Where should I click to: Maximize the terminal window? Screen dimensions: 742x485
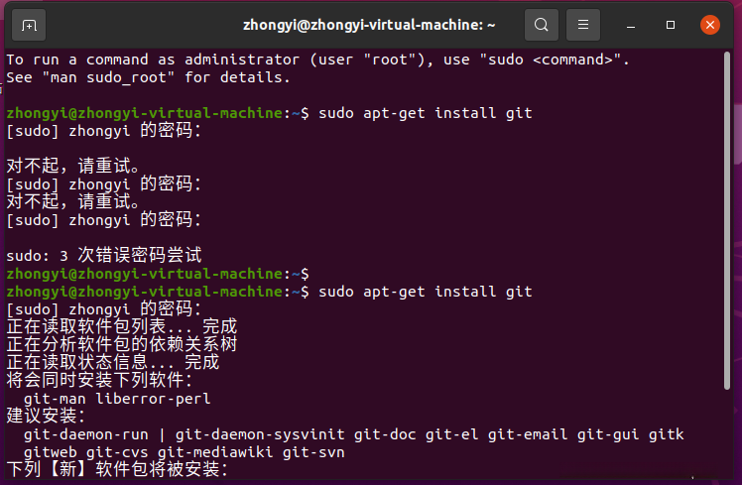coord(672,25)
